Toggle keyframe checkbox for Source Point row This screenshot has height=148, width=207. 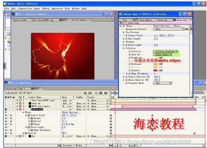pos(8,115)
